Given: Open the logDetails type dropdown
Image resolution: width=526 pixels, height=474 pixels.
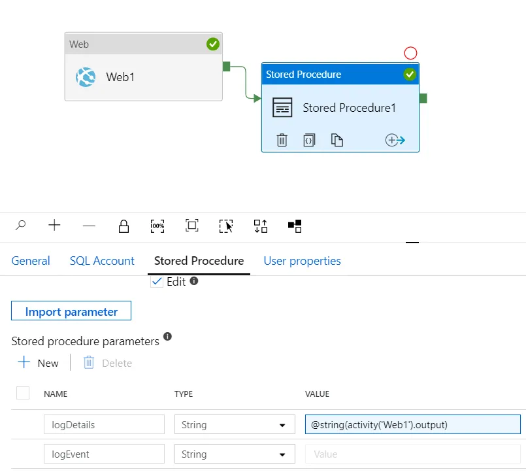Looking at the screenshot, I should (x=235, y=425).
